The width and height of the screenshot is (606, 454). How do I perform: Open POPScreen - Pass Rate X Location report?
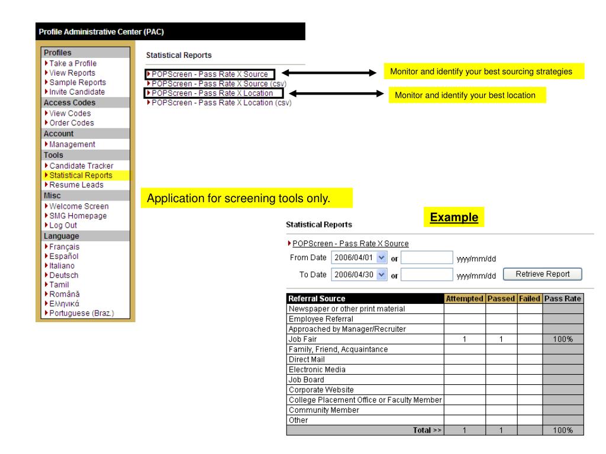pos(212,93)
